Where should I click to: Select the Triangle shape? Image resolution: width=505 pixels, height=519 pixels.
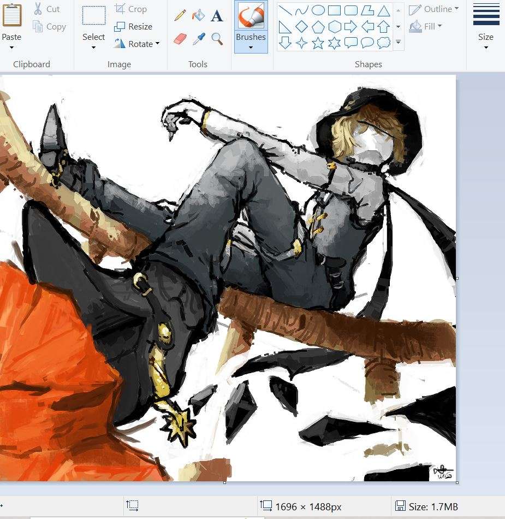point(384,10)
